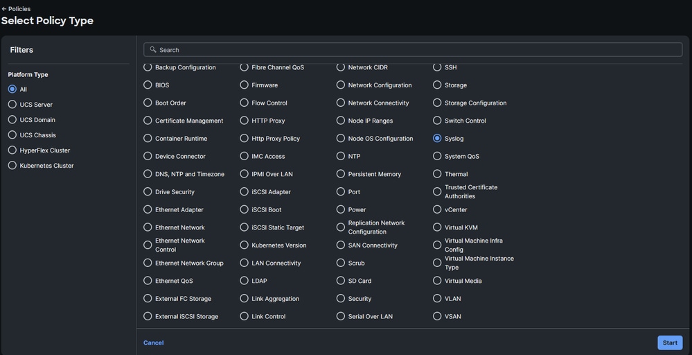Select Trusted Certificate Authorities policy
692x355 pixels.
(437, 191)
